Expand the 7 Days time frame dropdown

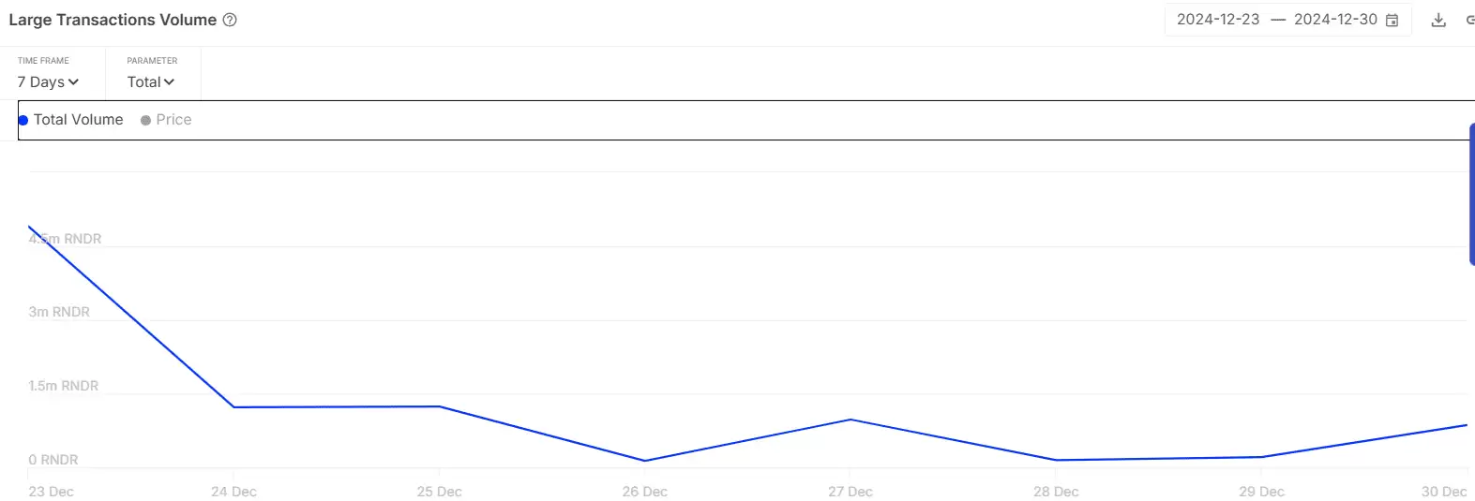coord(48,82)
